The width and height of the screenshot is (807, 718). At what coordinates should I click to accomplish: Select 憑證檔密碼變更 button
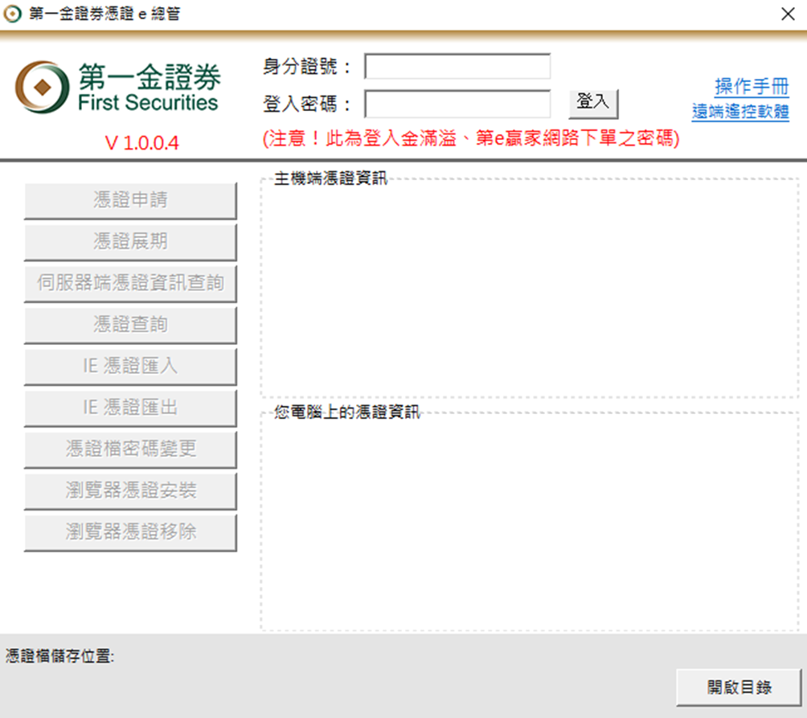pos(130,449)
